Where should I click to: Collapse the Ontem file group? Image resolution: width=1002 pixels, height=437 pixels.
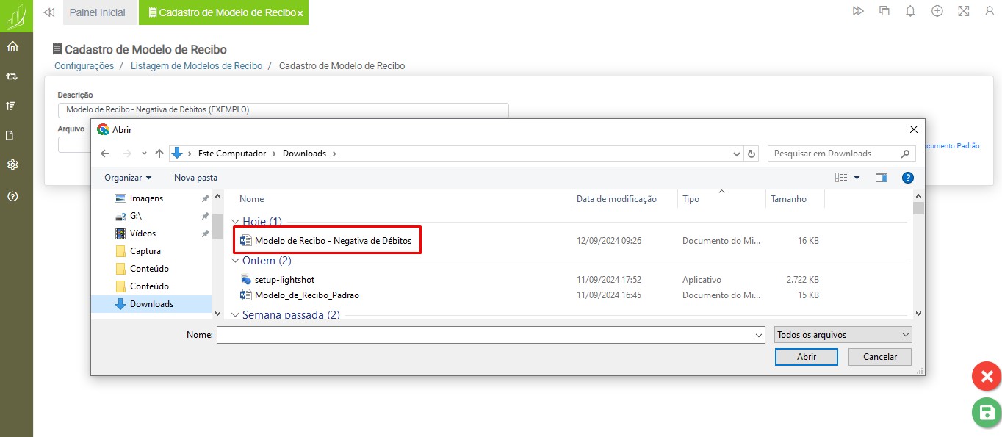236,261
